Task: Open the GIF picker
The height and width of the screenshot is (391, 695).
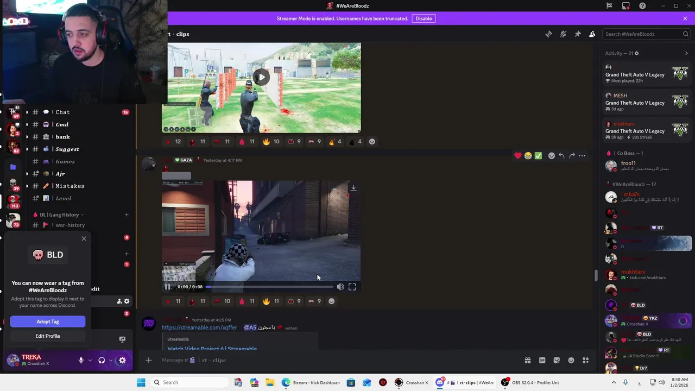Action: [542, 360]
